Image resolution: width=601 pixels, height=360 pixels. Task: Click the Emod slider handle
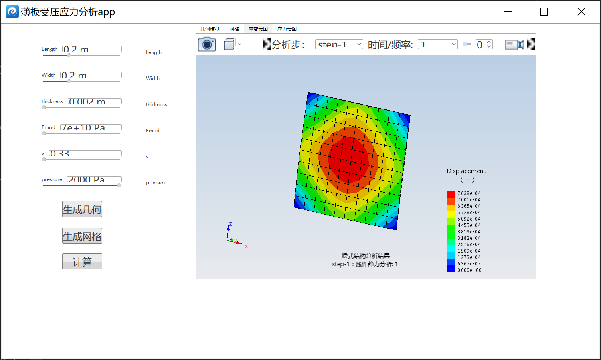pos(44,133)
